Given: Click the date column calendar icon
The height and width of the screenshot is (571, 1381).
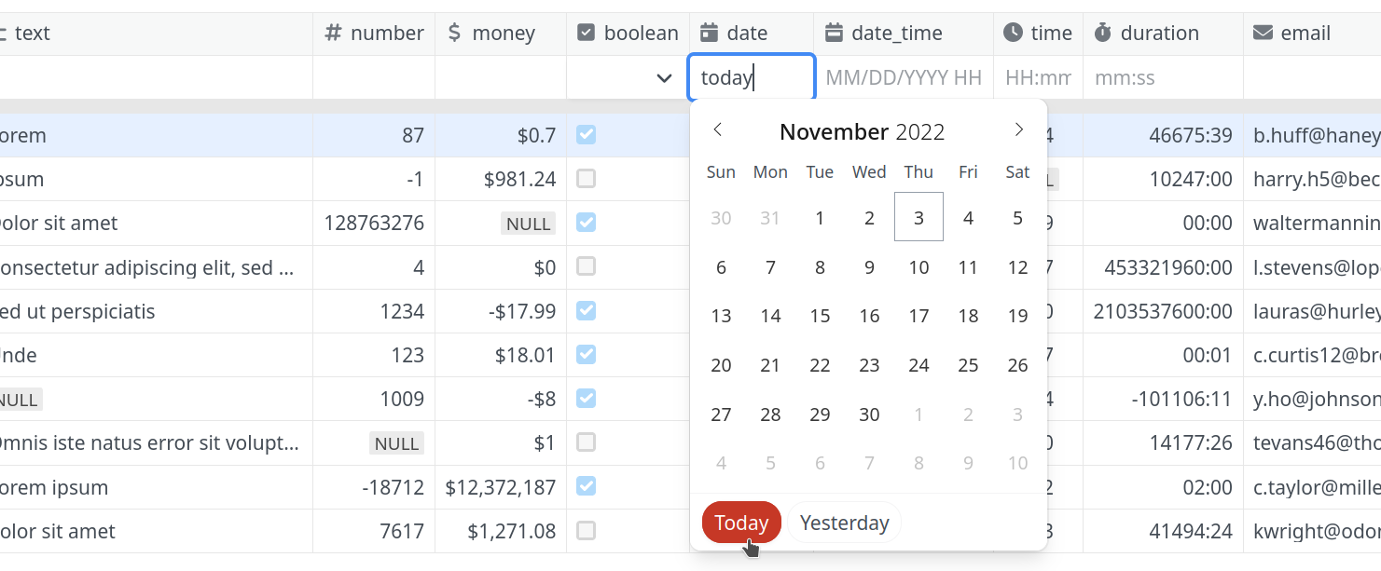Looking at the screenshot, I should 710,34.
